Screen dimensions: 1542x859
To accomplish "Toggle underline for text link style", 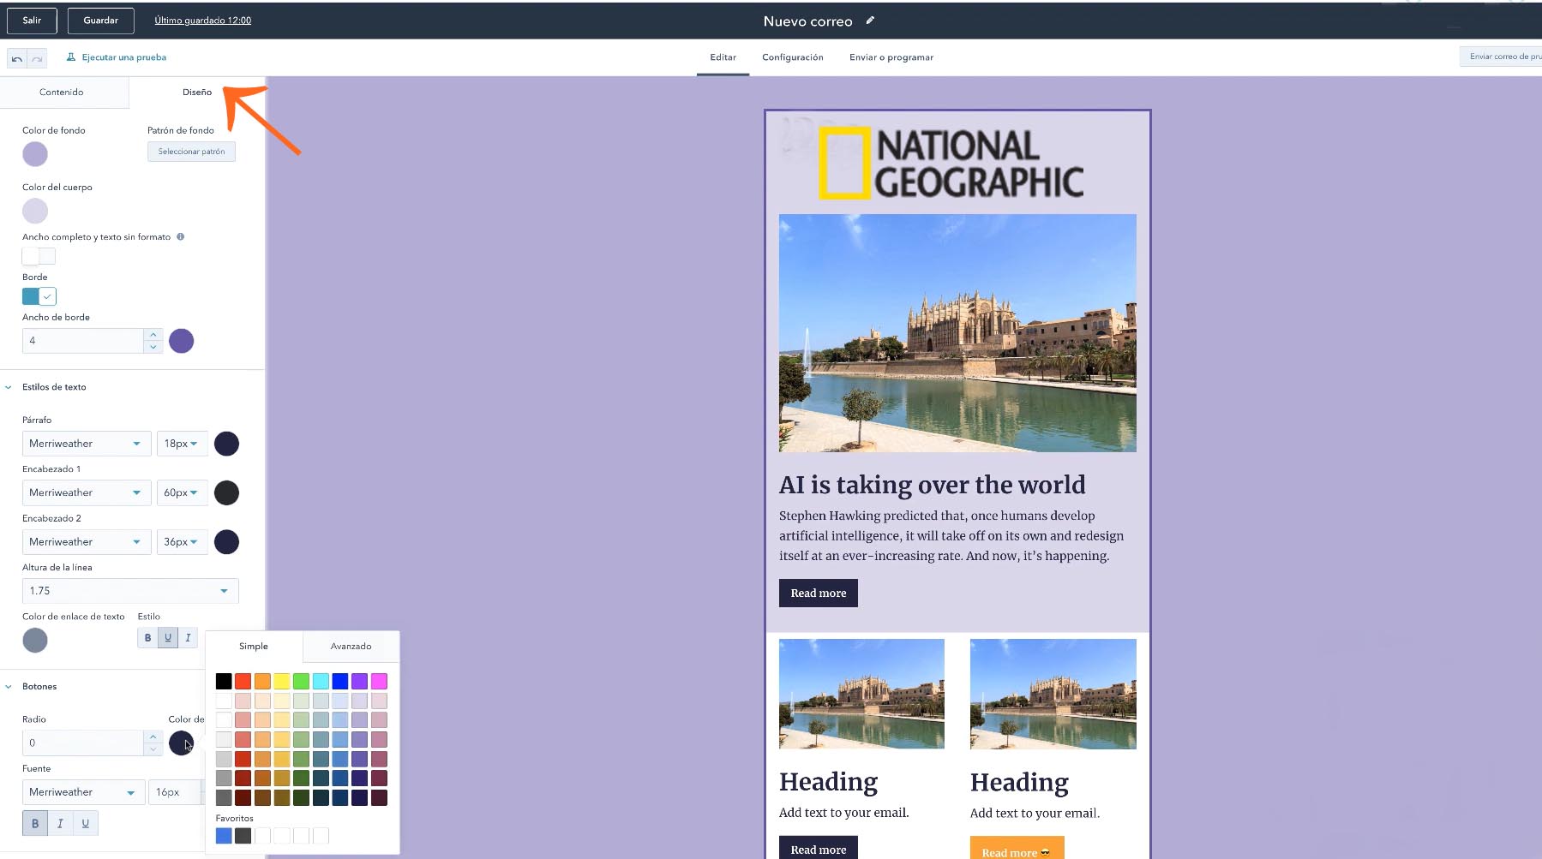I will (168, 638).
